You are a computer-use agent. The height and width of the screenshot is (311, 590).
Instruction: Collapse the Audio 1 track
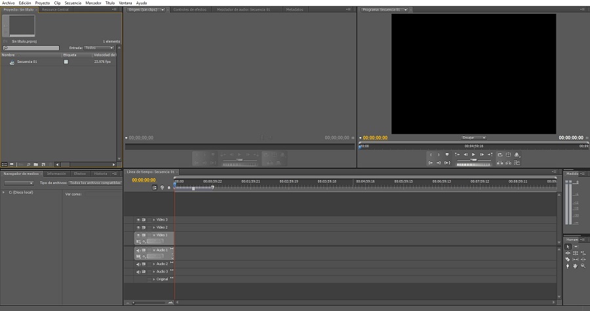154,250
